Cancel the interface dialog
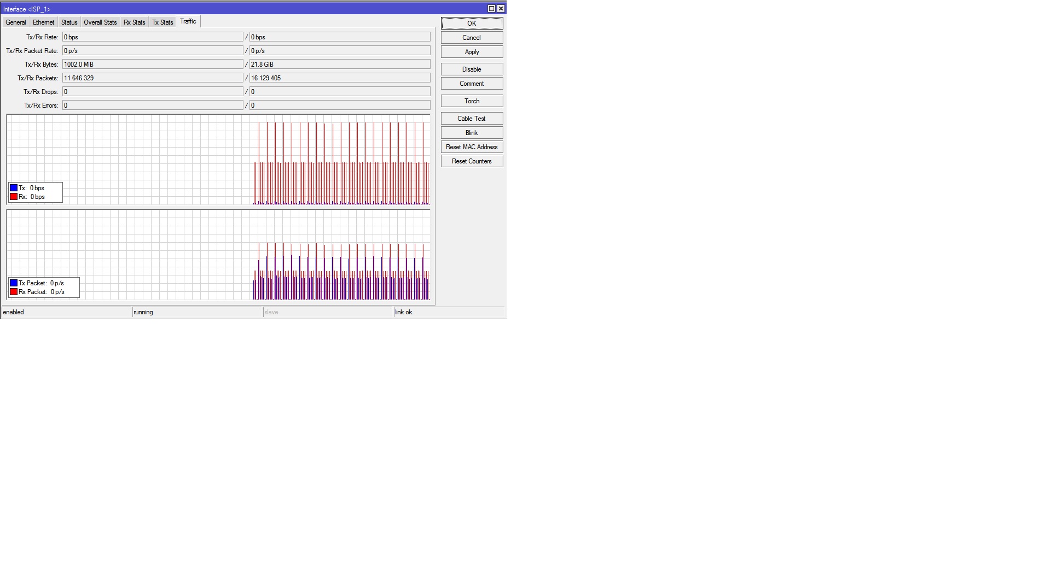The height and width of the screenshot is (575, 1039). [471, 37]
